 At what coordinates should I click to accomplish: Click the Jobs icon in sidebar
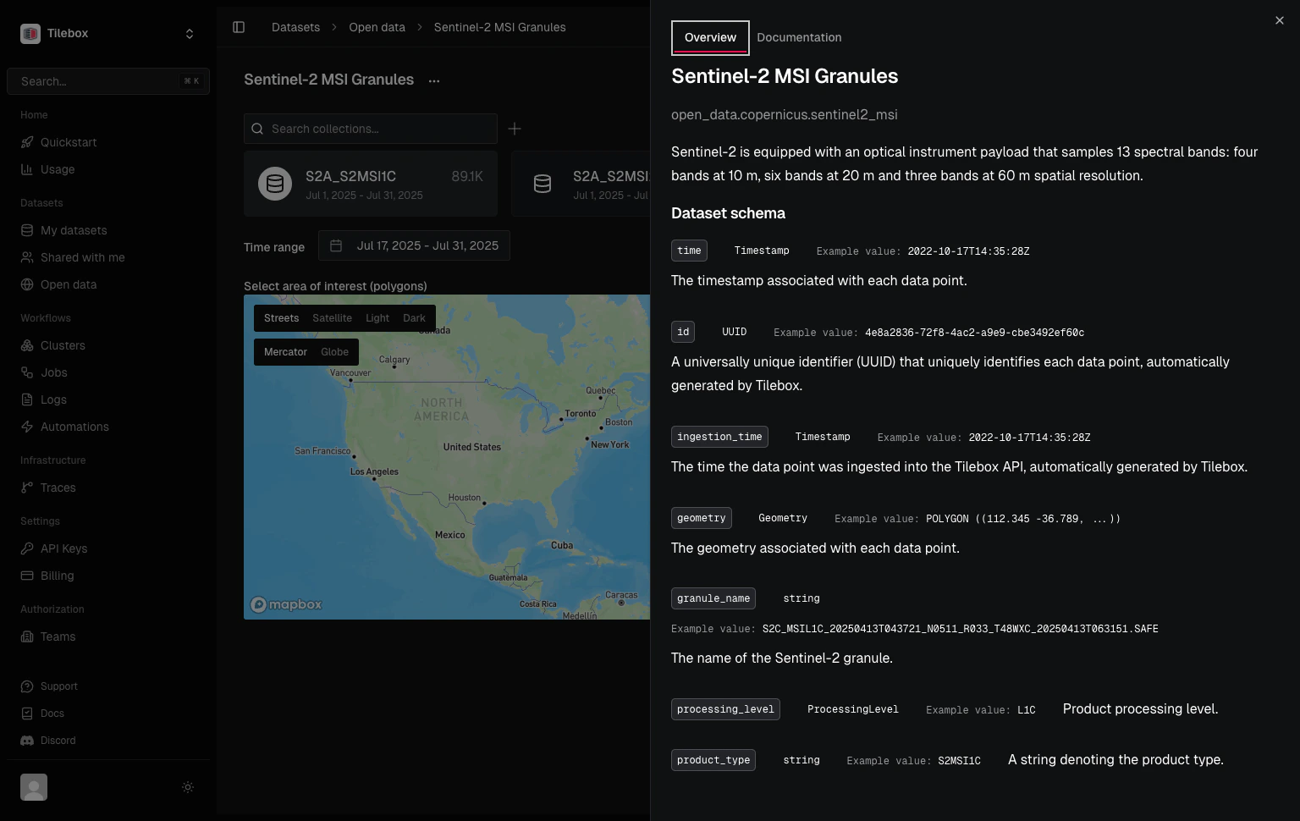click(27, 372)
